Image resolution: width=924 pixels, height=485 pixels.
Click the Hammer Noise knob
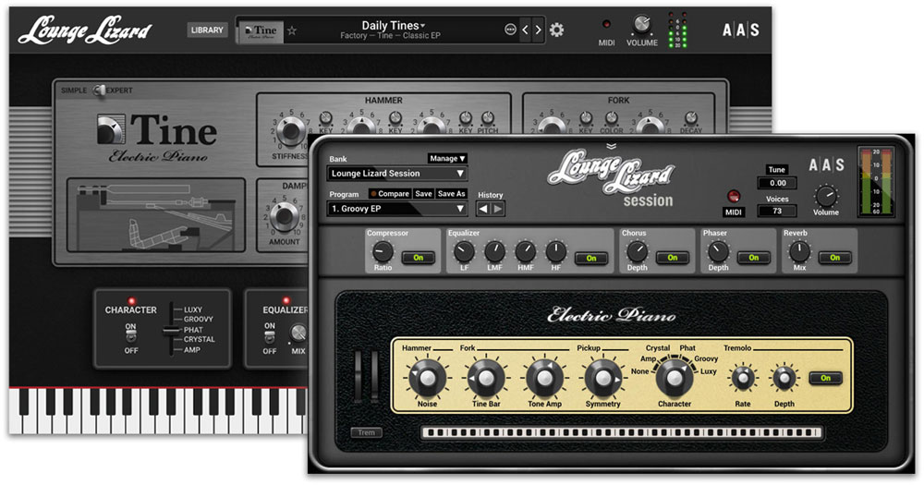(x=425, y=377)
